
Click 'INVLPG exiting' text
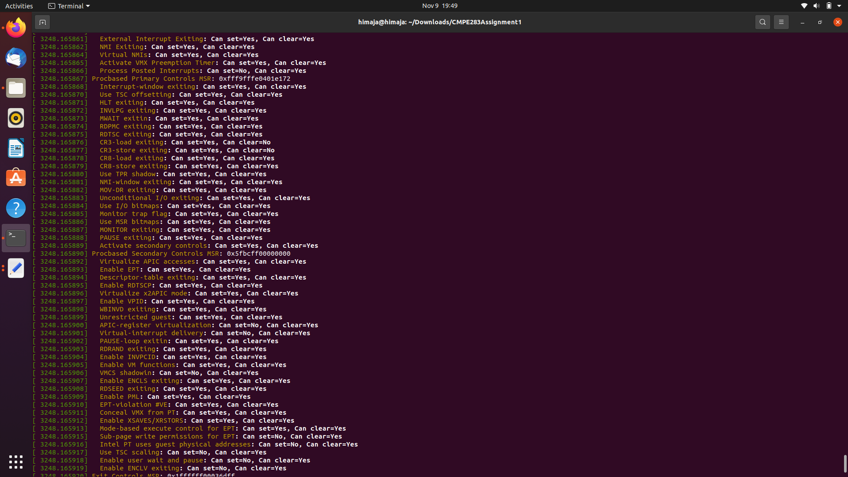point(127,110)
